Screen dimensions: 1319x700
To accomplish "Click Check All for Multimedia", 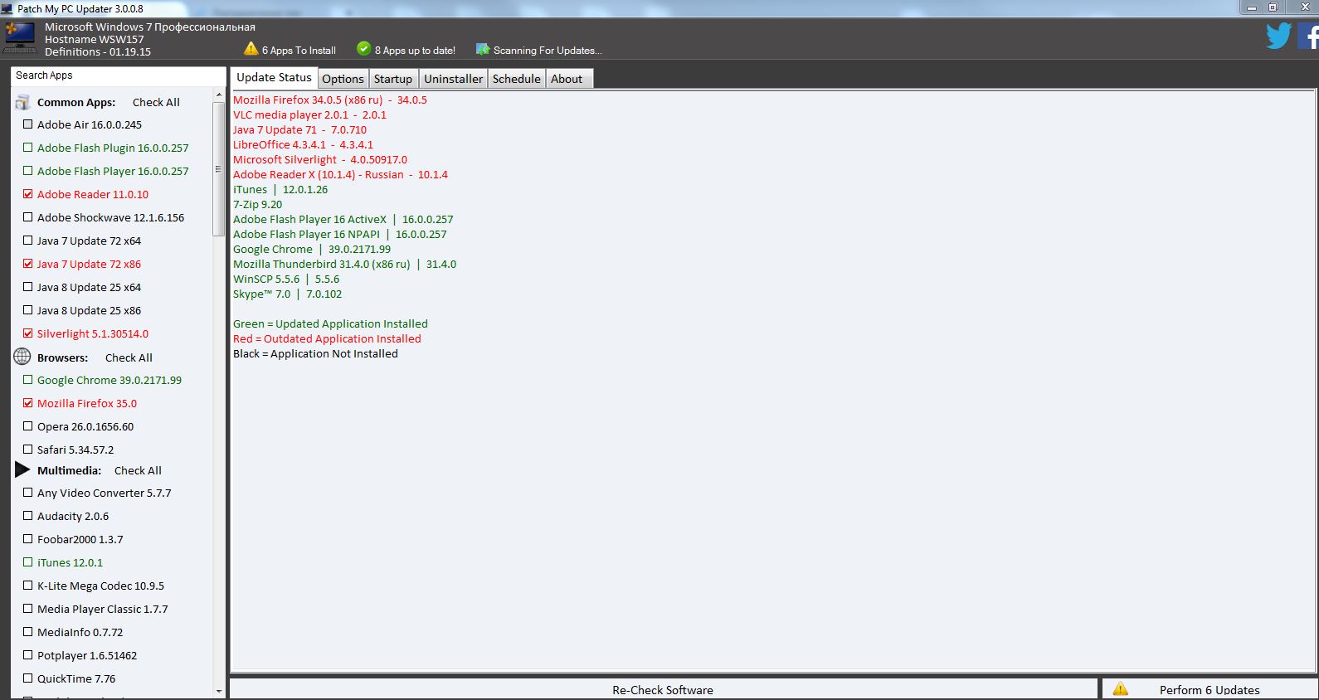I will tap(138, 470).
